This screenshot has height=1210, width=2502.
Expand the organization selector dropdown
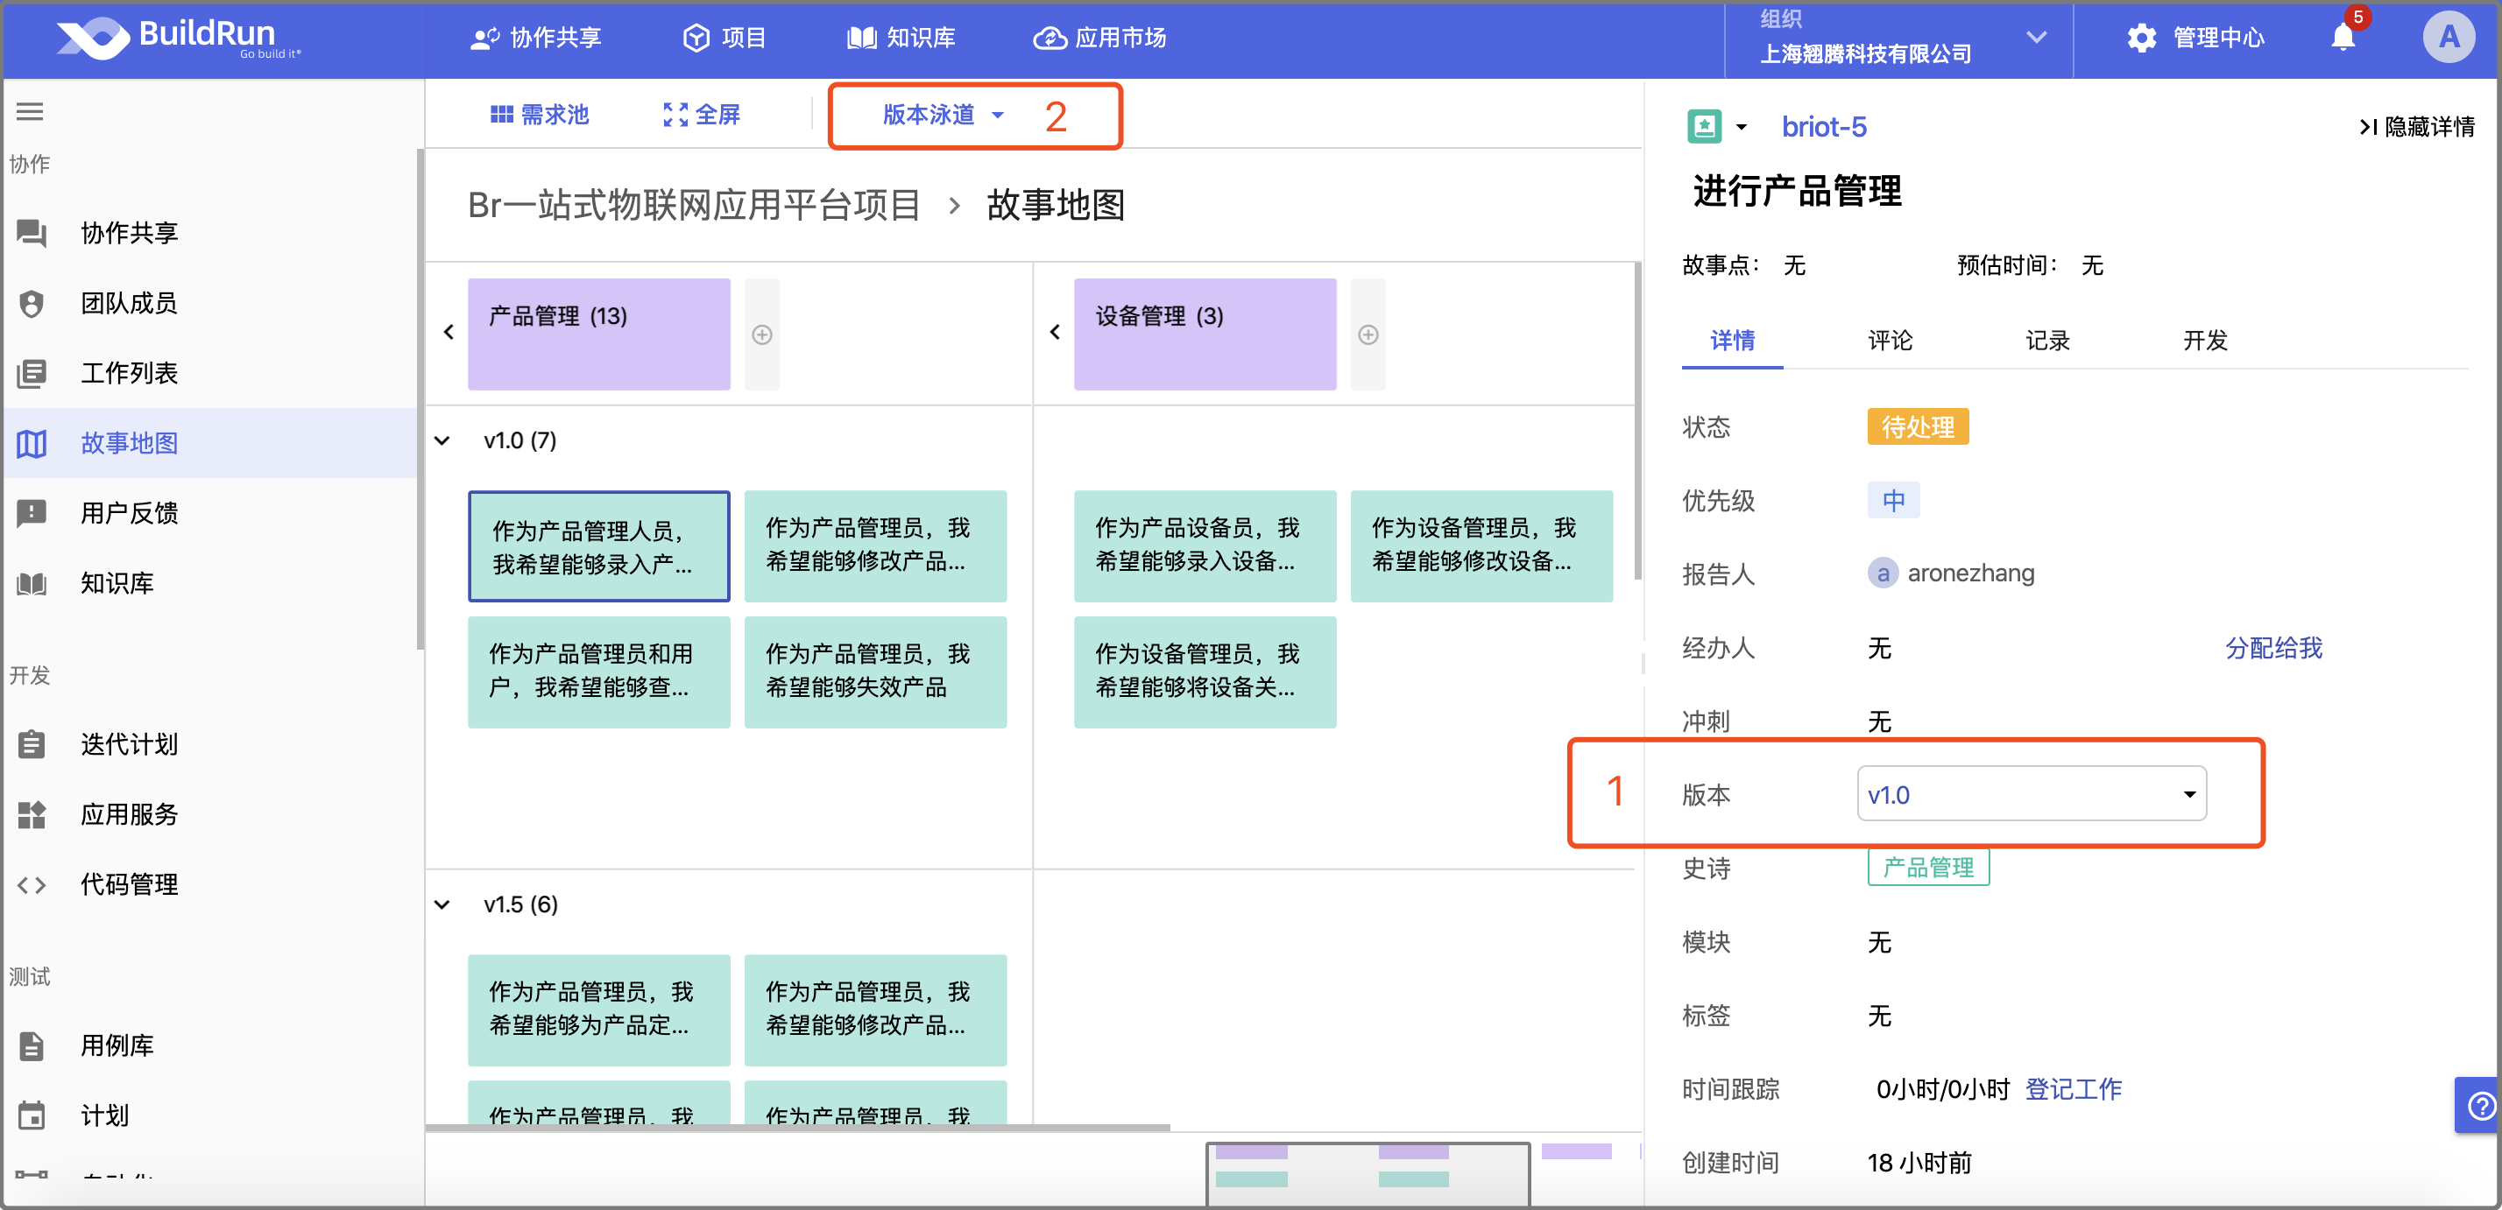pyautogui.click(x=2036, y=38)
